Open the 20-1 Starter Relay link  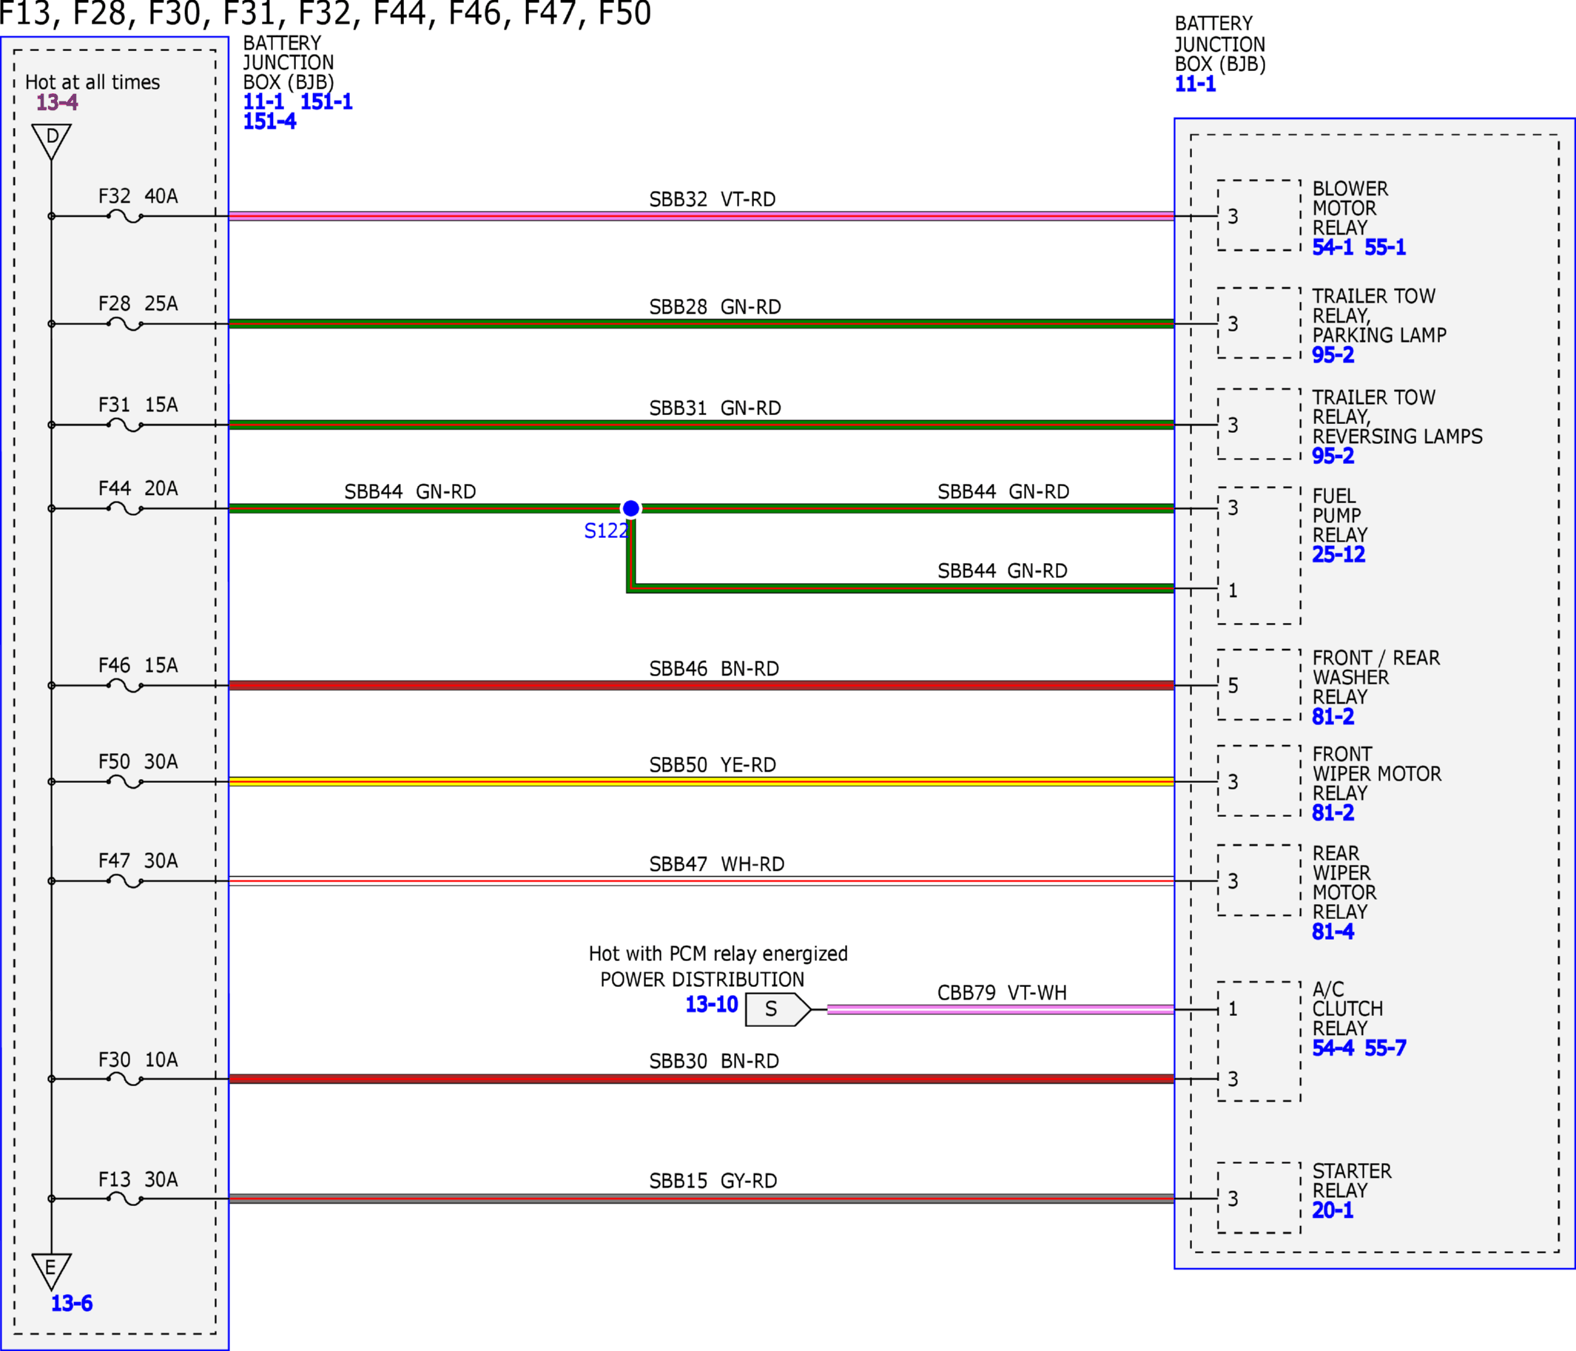[x=1333, y=1210]
